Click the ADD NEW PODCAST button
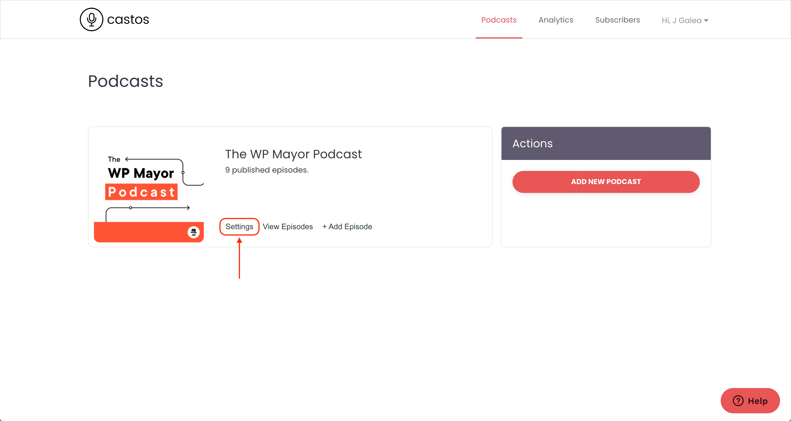 click(x=606, y=182)
